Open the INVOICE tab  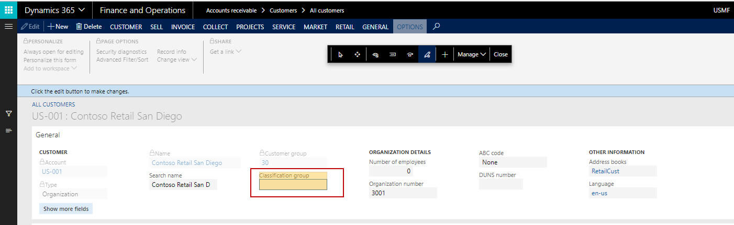[183, 27]
